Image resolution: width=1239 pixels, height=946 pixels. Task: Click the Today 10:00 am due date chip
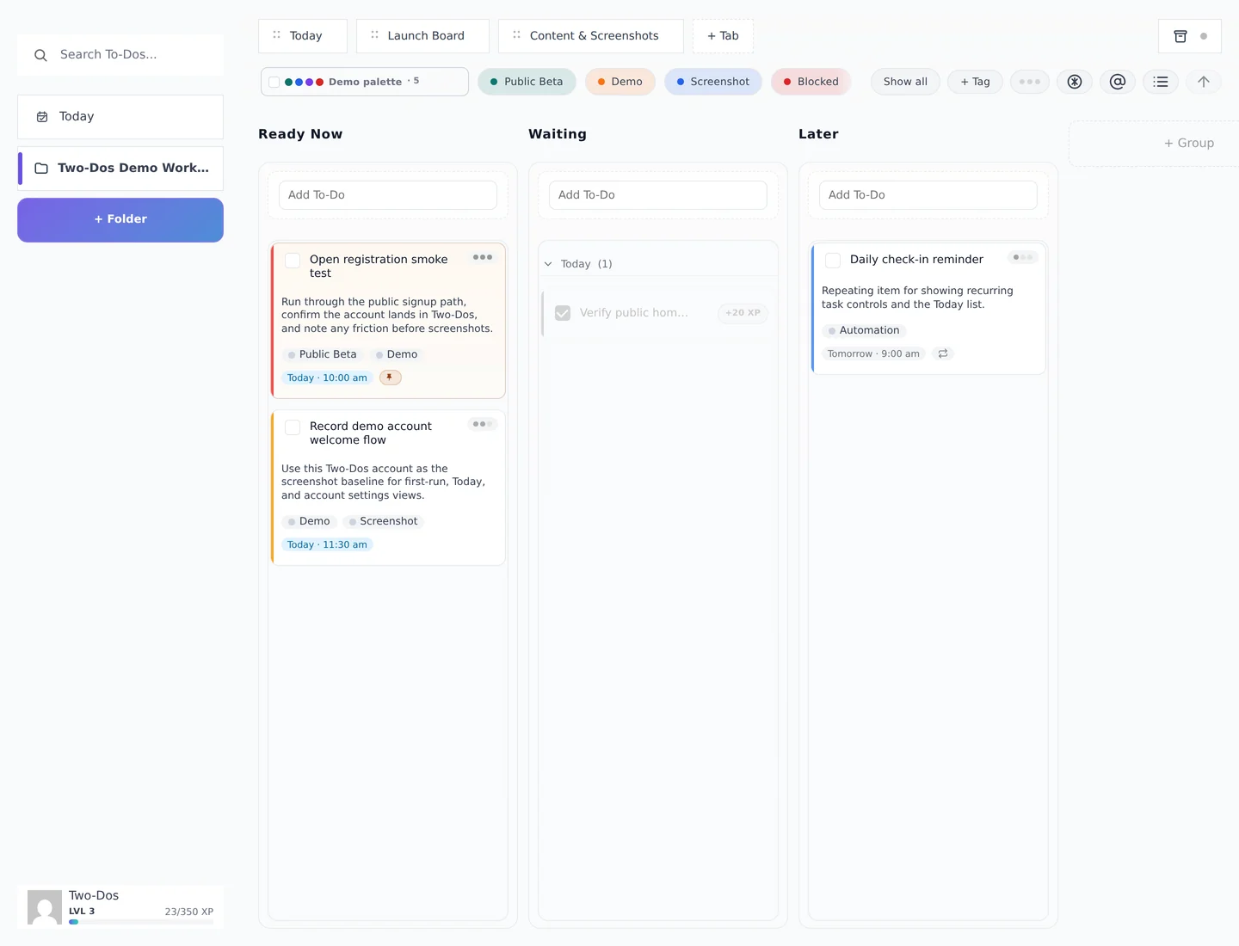327,378
